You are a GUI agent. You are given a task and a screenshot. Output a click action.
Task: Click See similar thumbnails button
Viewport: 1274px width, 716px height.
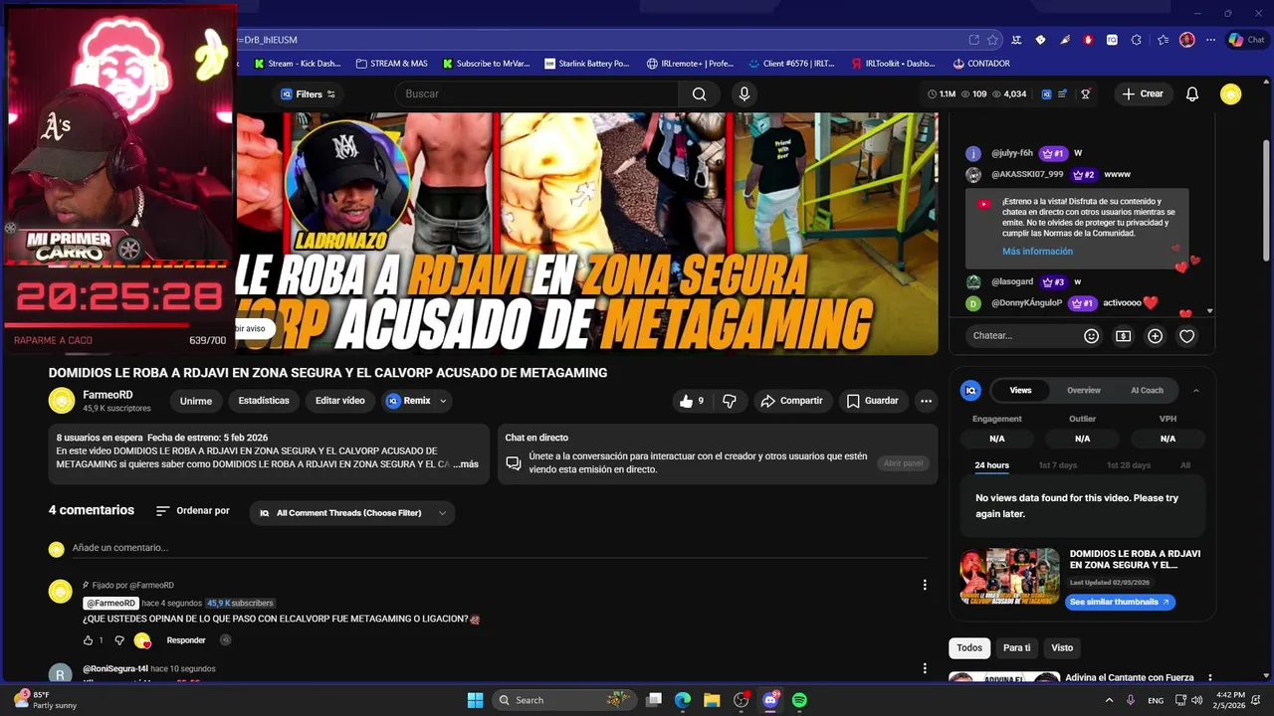(1120, 602)
